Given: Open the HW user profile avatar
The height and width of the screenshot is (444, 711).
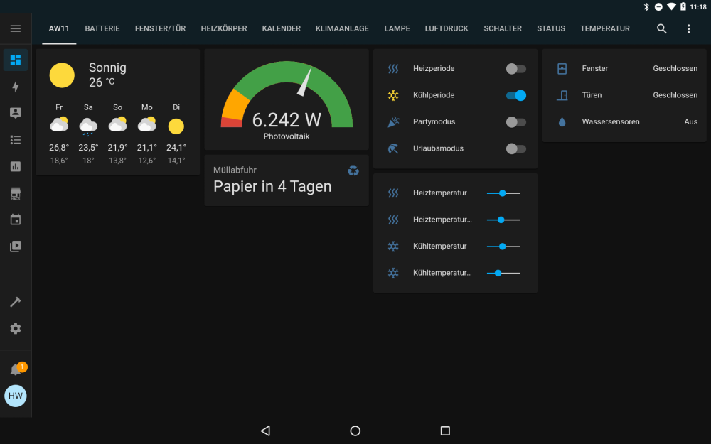Looking at the screenshot, I should (16, 396).
